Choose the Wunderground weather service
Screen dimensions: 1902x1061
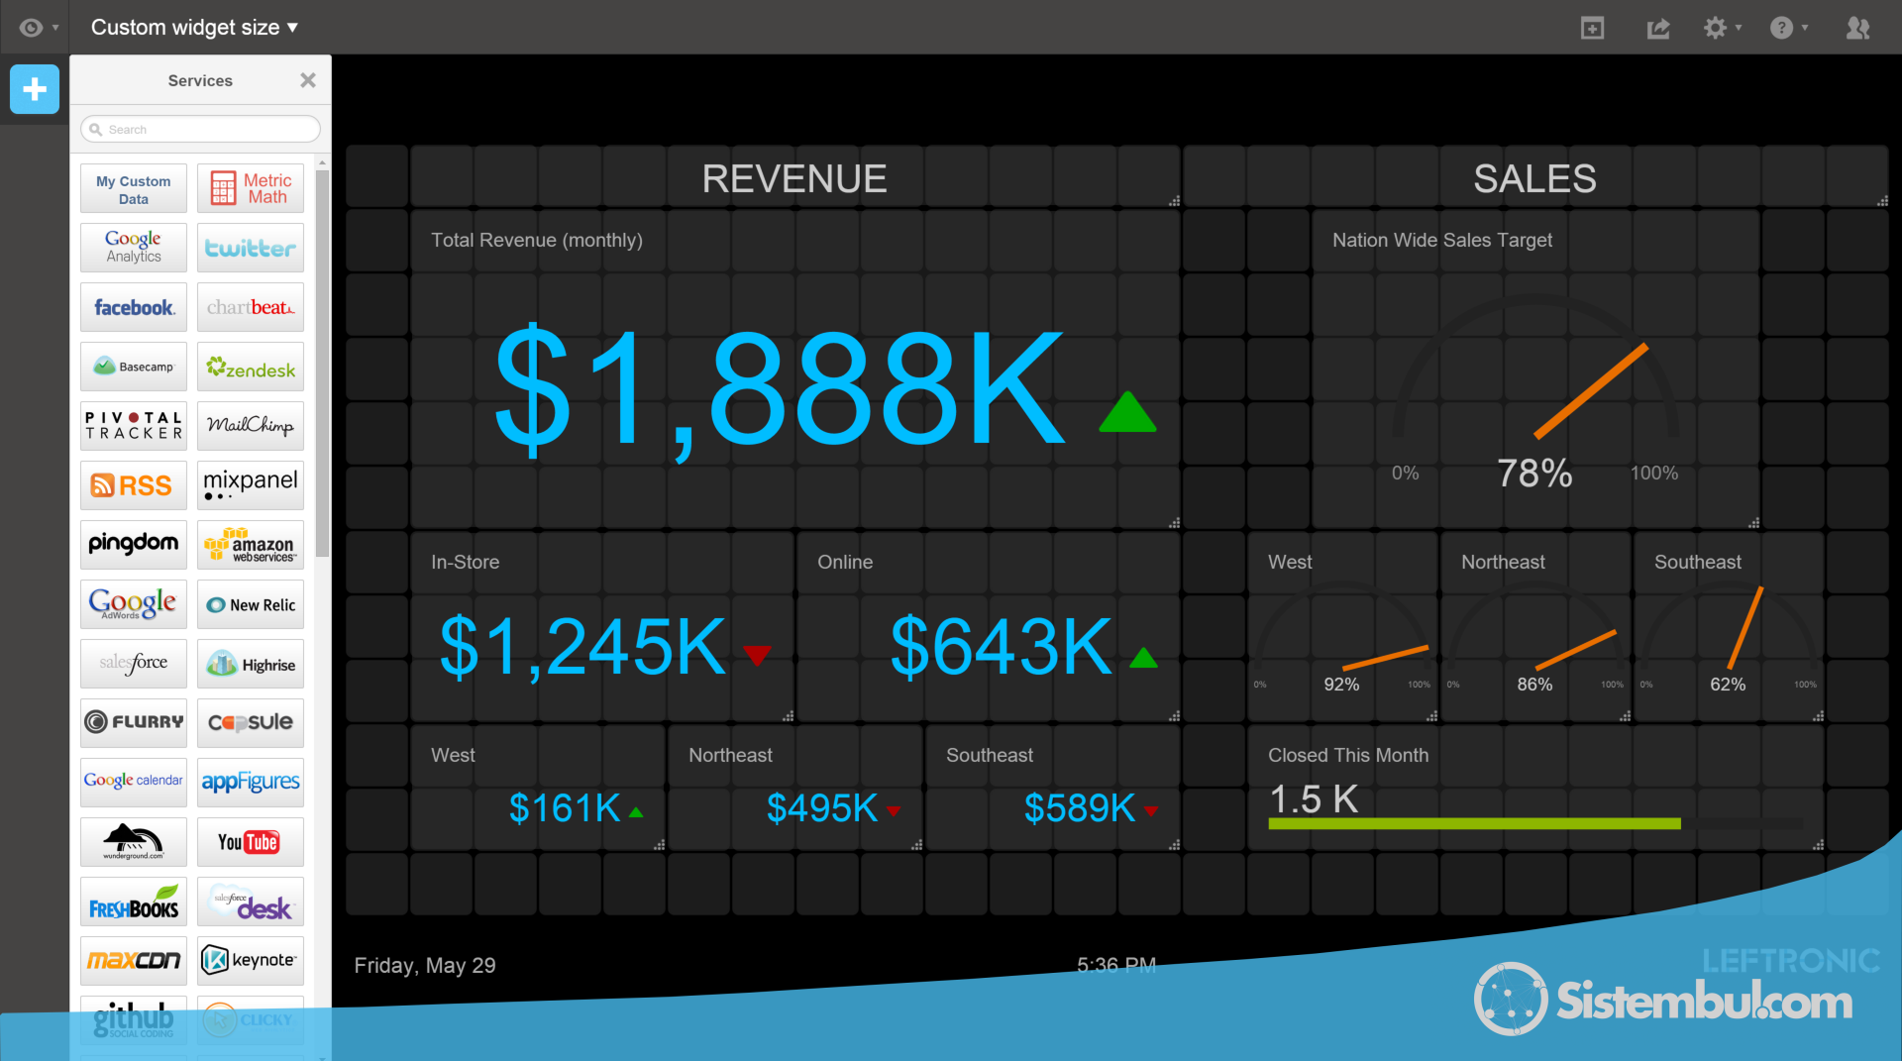coord(134,842)
